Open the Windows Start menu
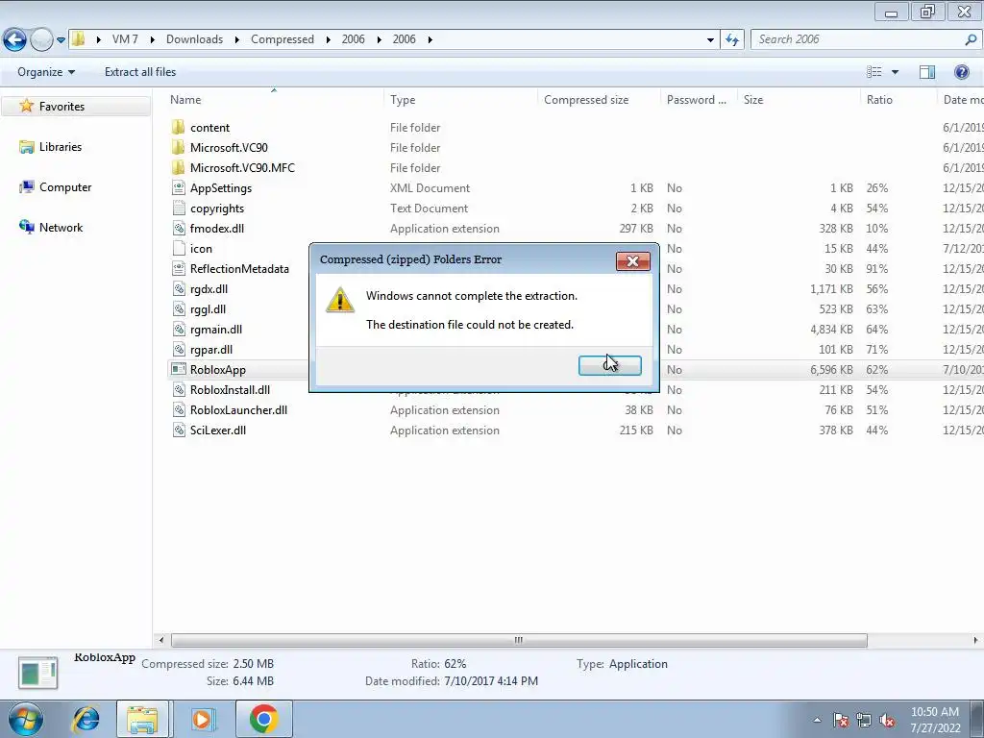The image size is (984, 738). coord(25,719)
